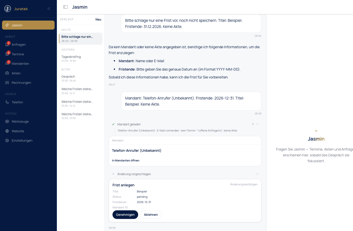This screenshot has height=231, width=353.
Task: Collapse the sidebar with double-chevron icon
Action: (49, 9)
